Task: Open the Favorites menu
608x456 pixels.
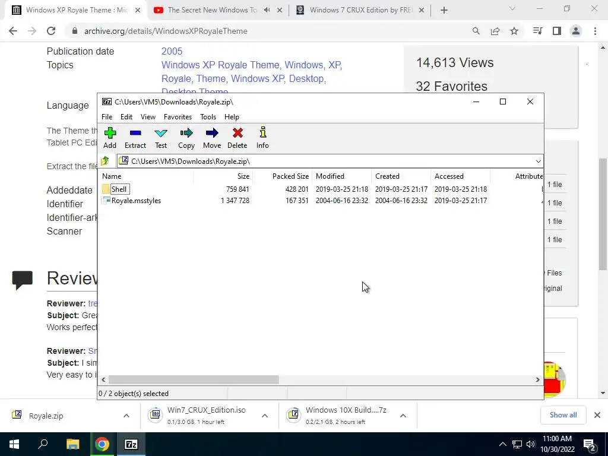Action: click(178, 117)
